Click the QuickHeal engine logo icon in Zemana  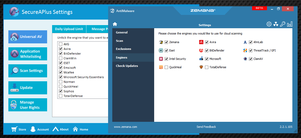pyautogui.click(x=161, y=67)
